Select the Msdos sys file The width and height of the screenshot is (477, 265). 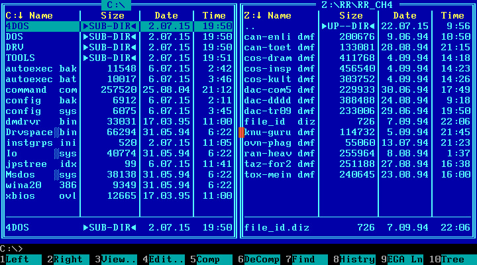tap(119, 175)
